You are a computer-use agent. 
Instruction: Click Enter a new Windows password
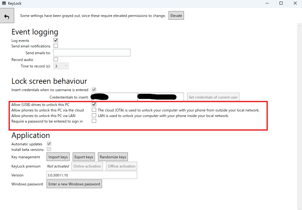74,184
